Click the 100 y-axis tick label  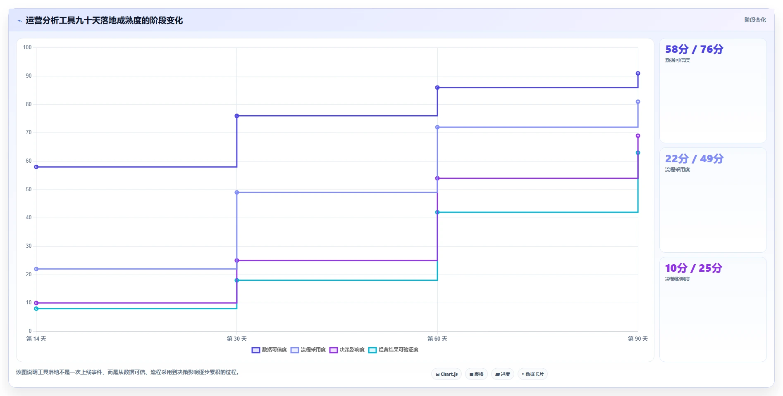[27, 47]
